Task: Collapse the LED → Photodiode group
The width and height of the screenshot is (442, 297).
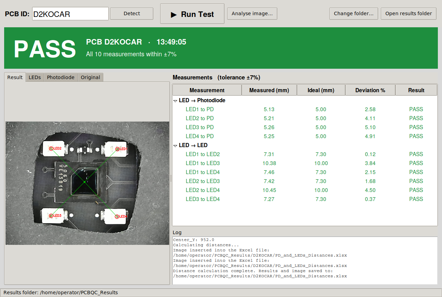Action: tap(176, 100)
